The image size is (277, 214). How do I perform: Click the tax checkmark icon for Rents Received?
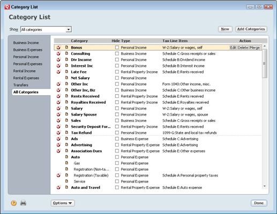[58, 96]
